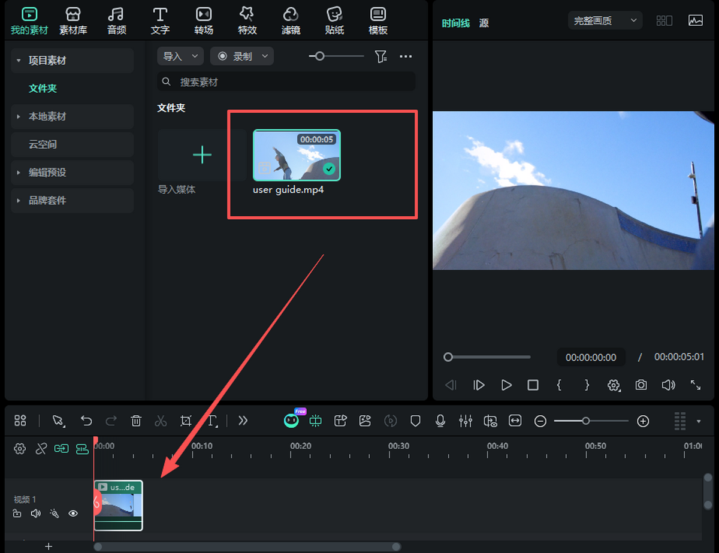Select the user guide.mp4 thumbnail
The image size is (719, 553).
click(297, 155)
